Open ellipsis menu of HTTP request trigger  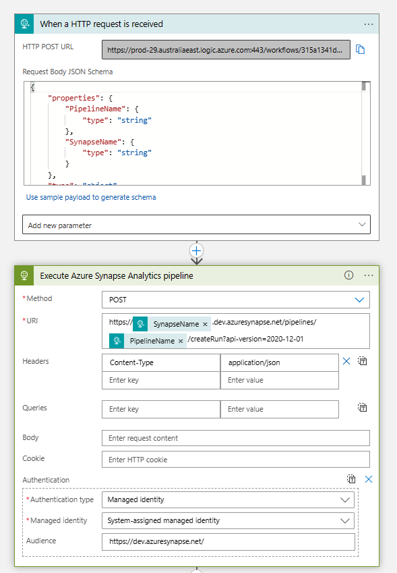point(369,24)
